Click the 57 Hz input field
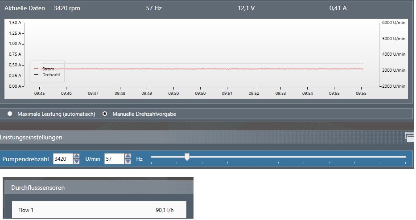Screen dimensions: 416x220 tap(114, 159)
